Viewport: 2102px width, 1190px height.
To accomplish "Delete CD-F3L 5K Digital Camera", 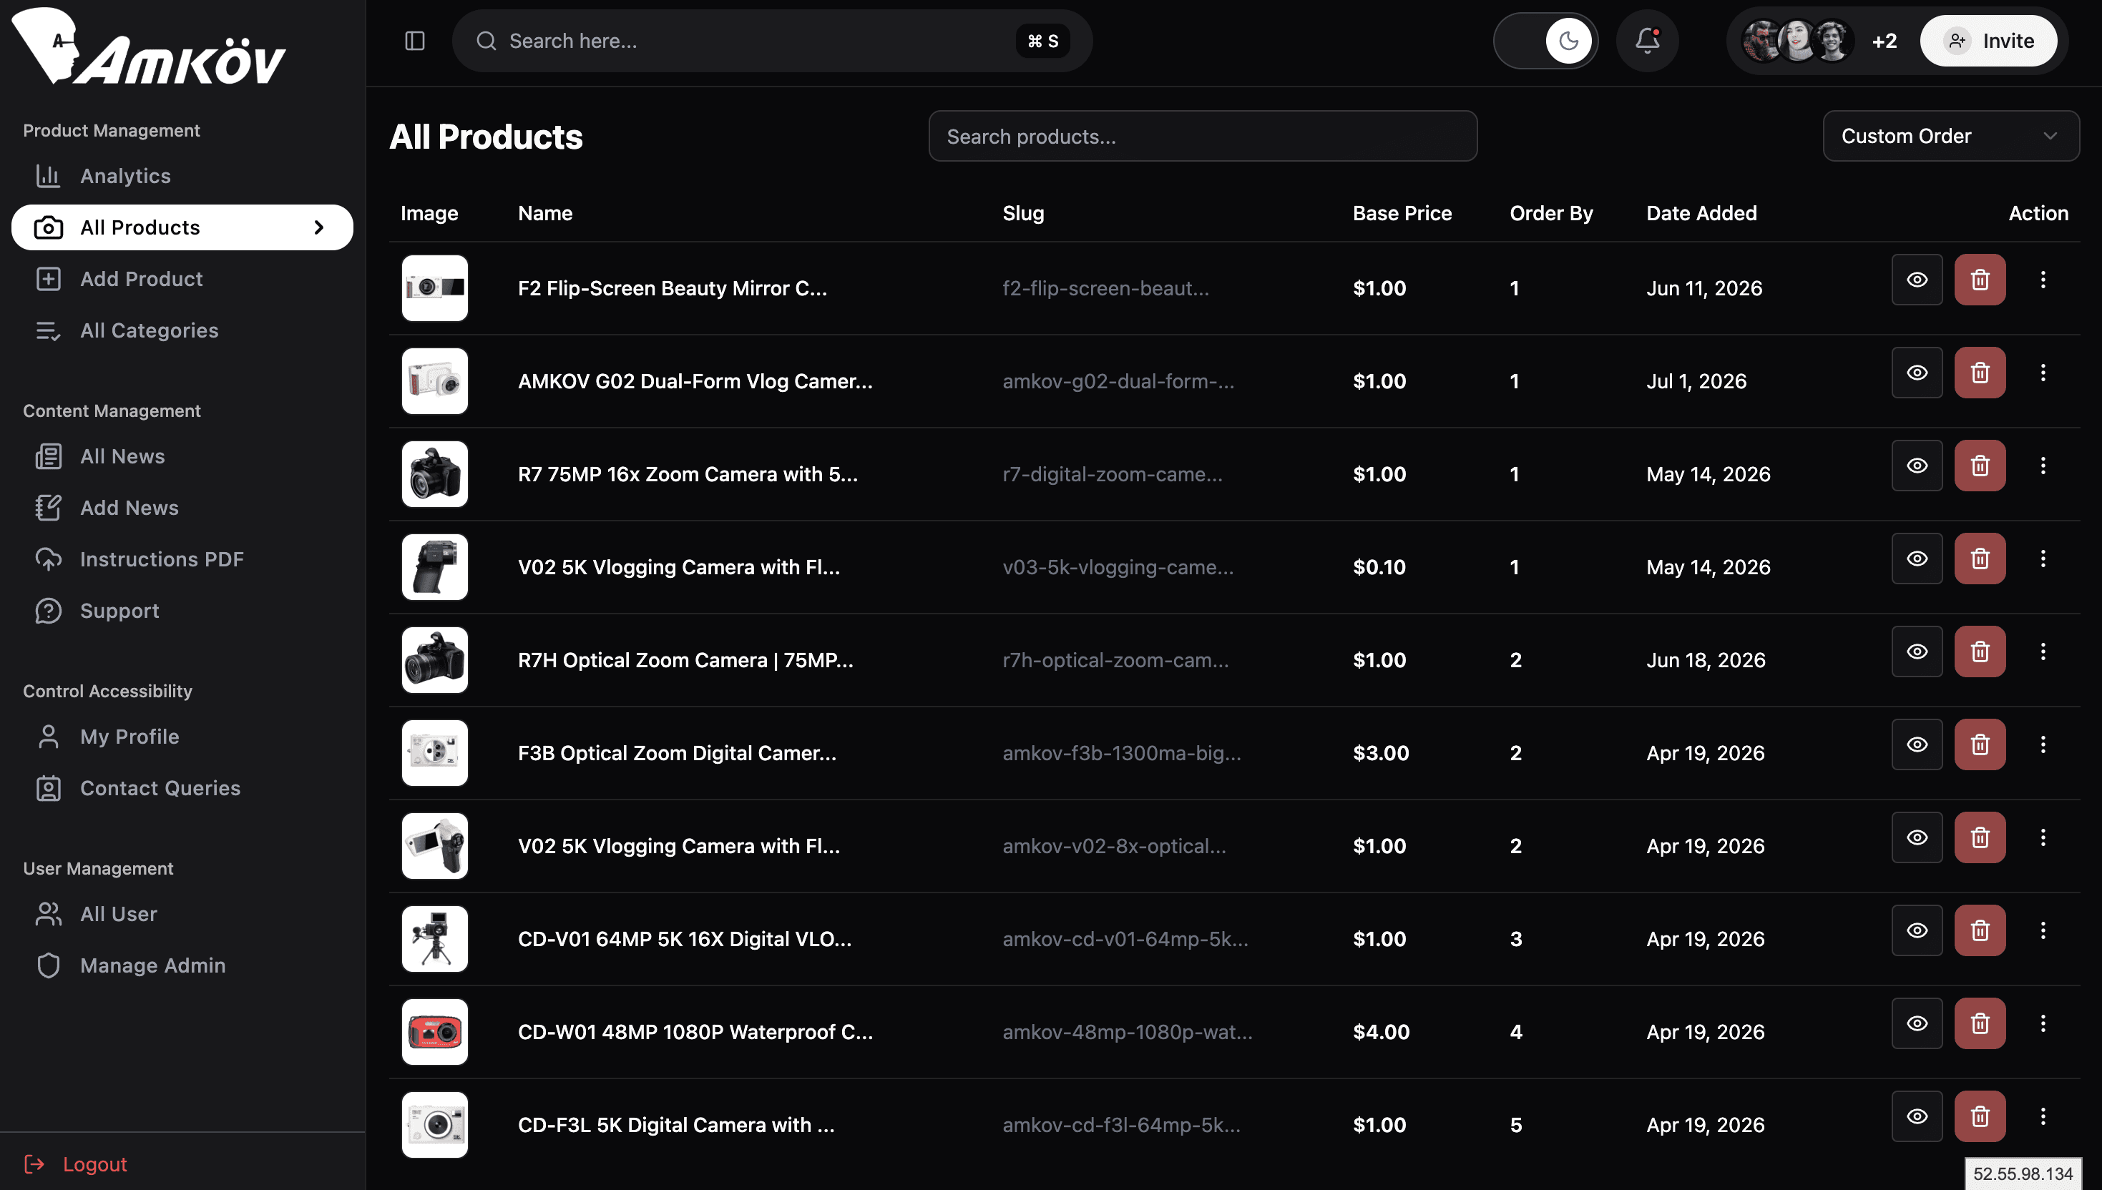I will pyautogui.click(x=1980, y=1117).
